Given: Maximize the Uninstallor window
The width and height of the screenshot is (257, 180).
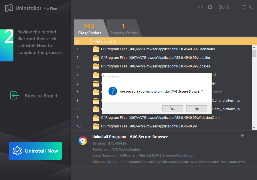Looking at the screenshot, I should click(x=244, y=7).
